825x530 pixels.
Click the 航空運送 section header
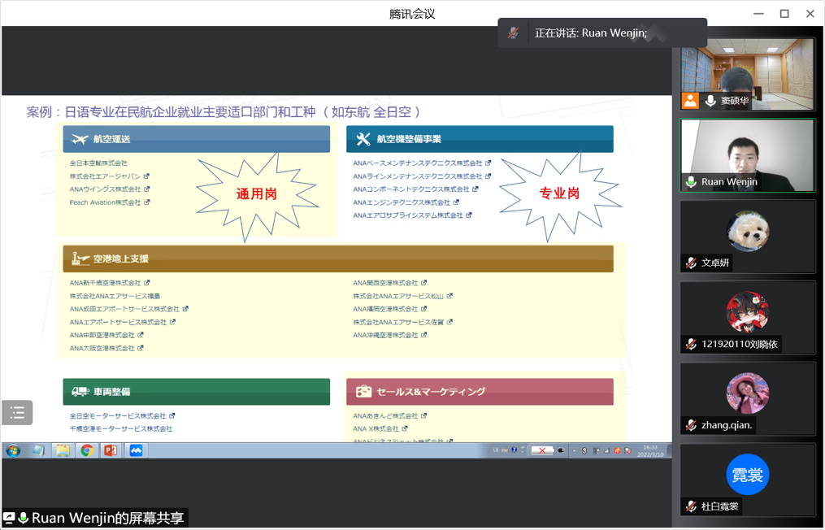(197, 139)
